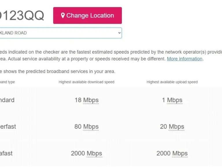
Task: Click the map pin icon on Change Location
Action: pyautogui.click(x=63, y=16)
